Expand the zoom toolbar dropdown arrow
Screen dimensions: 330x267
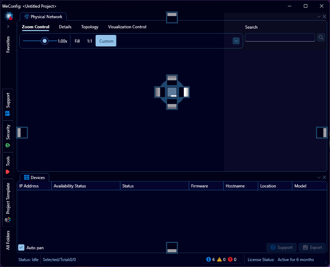point(236,41)
